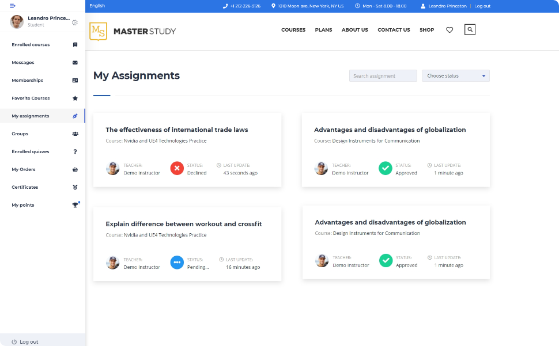
Task: Select Enrolled quizzes in the sidebar
Action: (31, 152)
